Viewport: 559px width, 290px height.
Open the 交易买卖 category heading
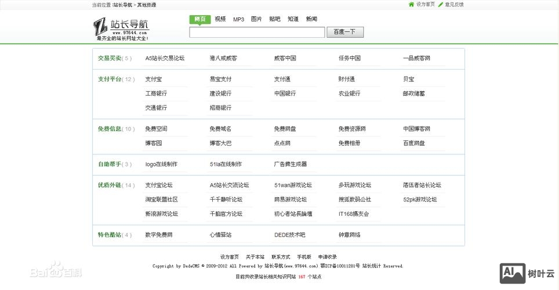110,58
